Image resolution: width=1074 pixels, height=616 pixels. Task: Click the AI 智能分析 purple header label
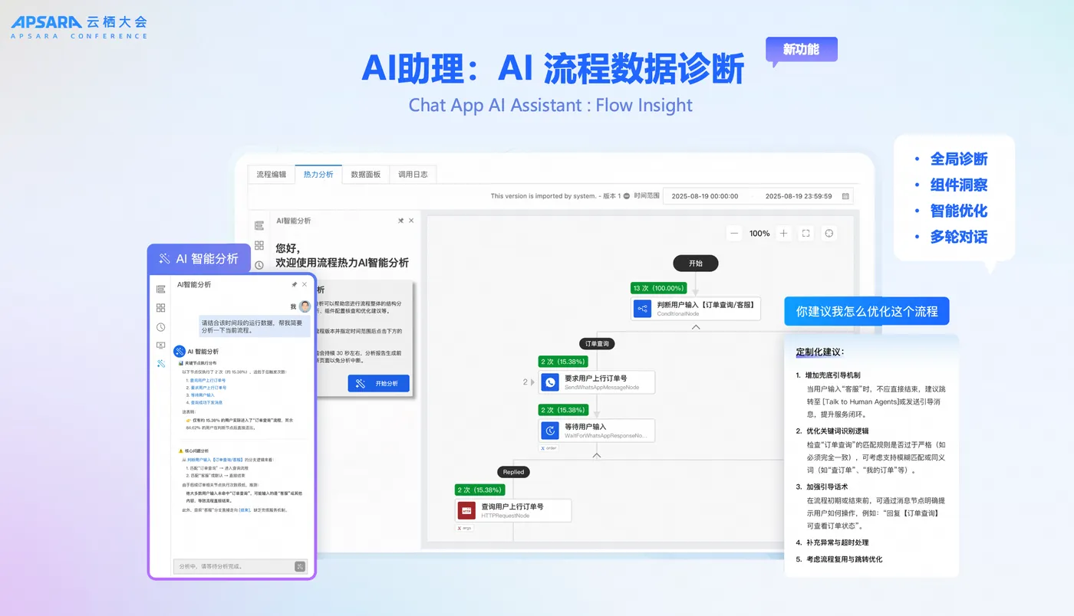click(x=199, y=259)
